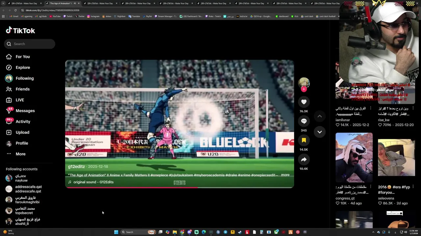Open the creator avatar beside the video

click(304, 83)
